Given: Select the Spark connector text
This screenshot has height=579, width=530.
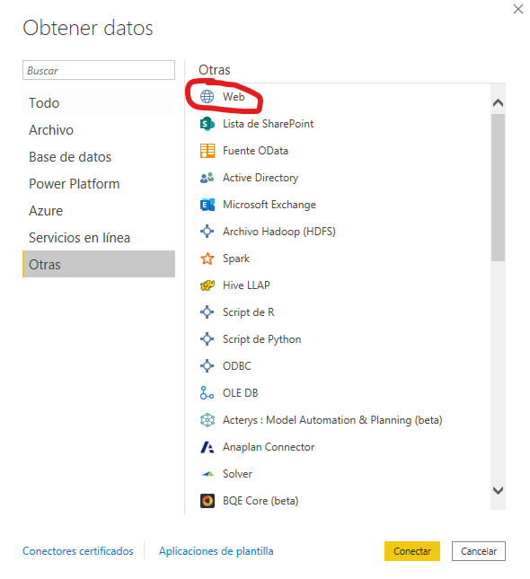Looking at the screenshot, I should (x=235, y=259).
